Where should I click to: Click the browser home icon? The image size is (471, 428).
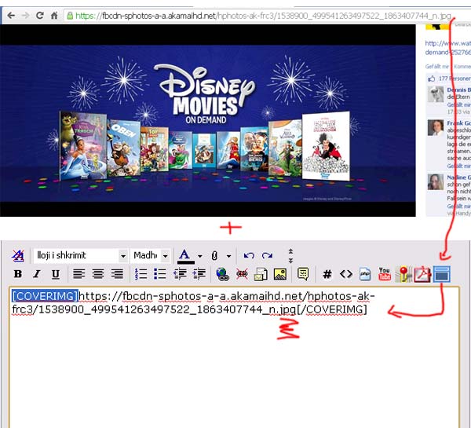tap(54, 16)
